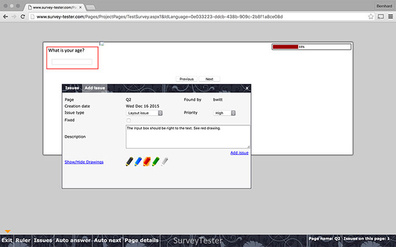The image size is (396, 247).
Task: Click into the Description text area
Action: tap(188, 136)
